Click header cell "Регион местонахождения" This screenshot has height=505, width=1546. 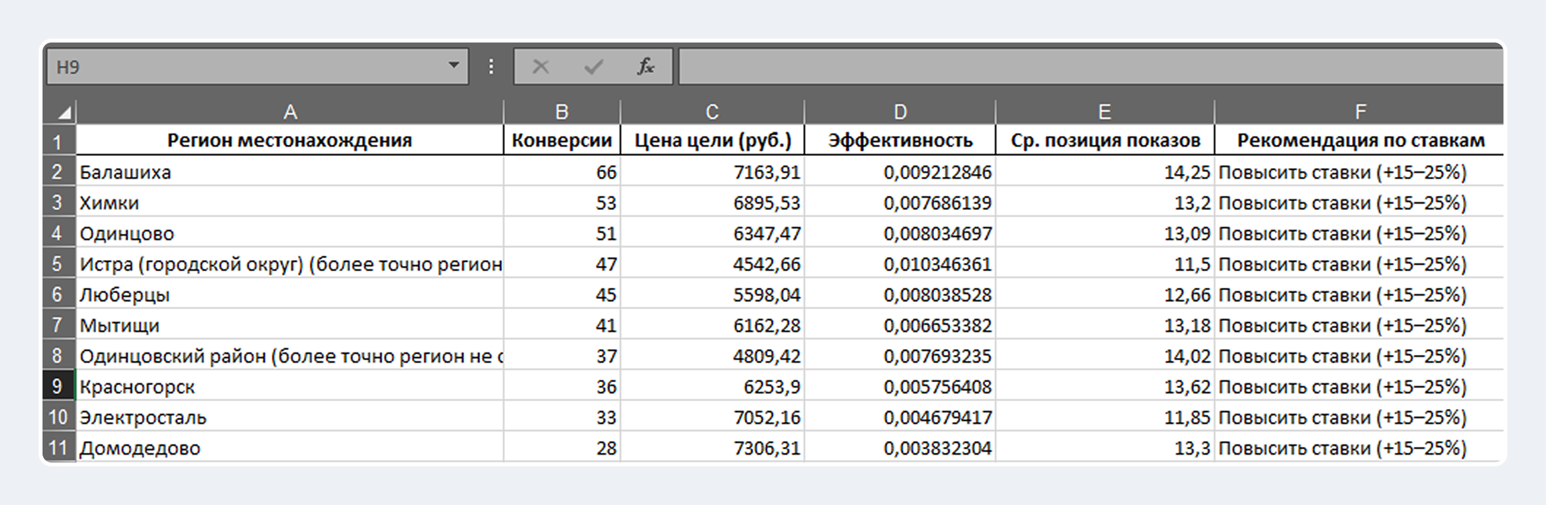click(290, 140)
